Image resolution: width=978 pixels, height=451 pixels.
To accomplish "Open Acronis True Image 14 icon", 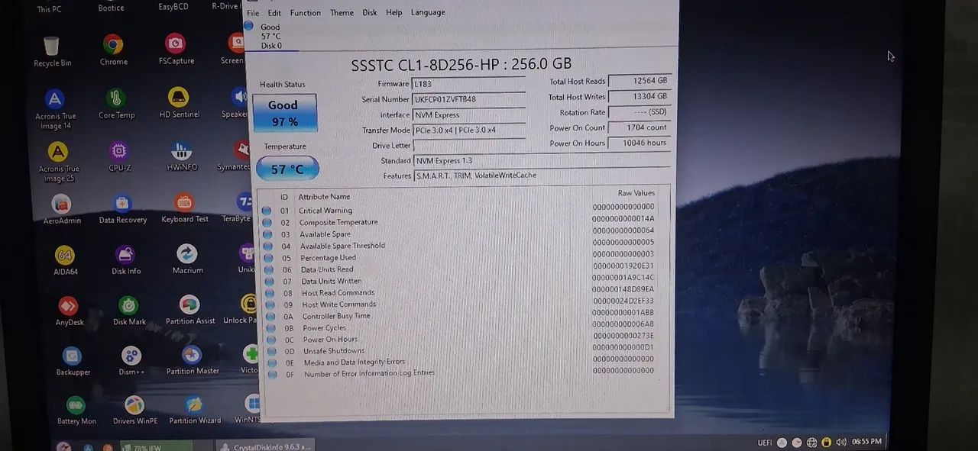I will tap(55, 110).
